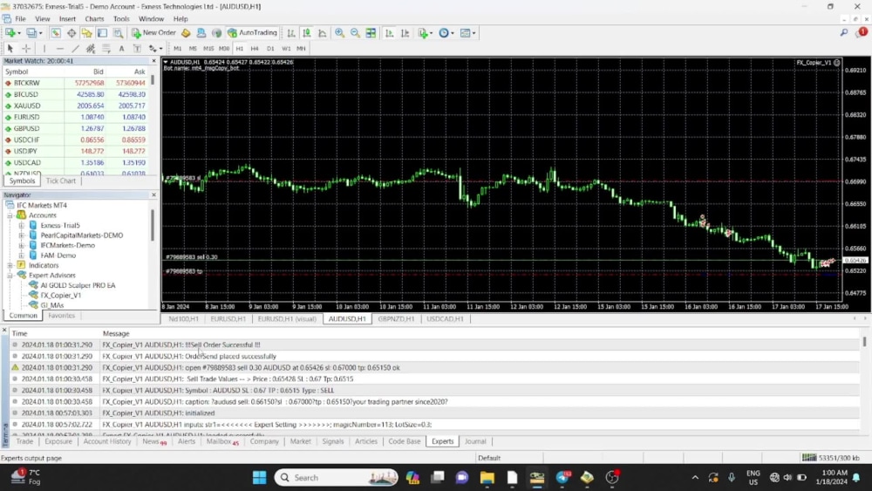This screenshot has height=491, width=872.
Task: Select the vertical line drawing tool
Action: point(44,48)
